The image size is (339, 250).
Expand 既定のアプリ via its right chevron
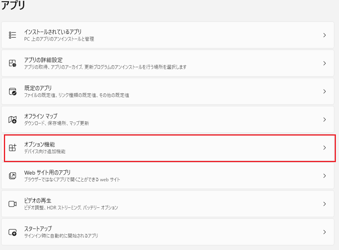[324, 91]
